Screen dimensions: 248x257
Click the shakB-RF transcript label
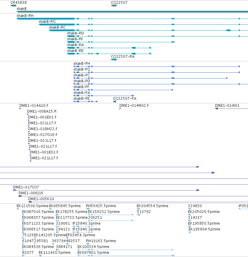pos(75,39)
